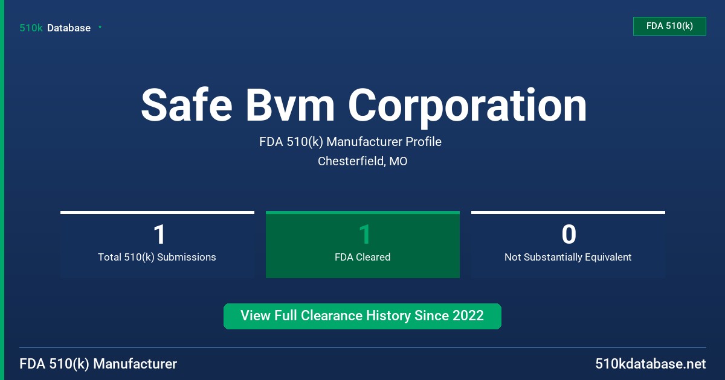Click the FDA 510(k) badge

point(669,26)
